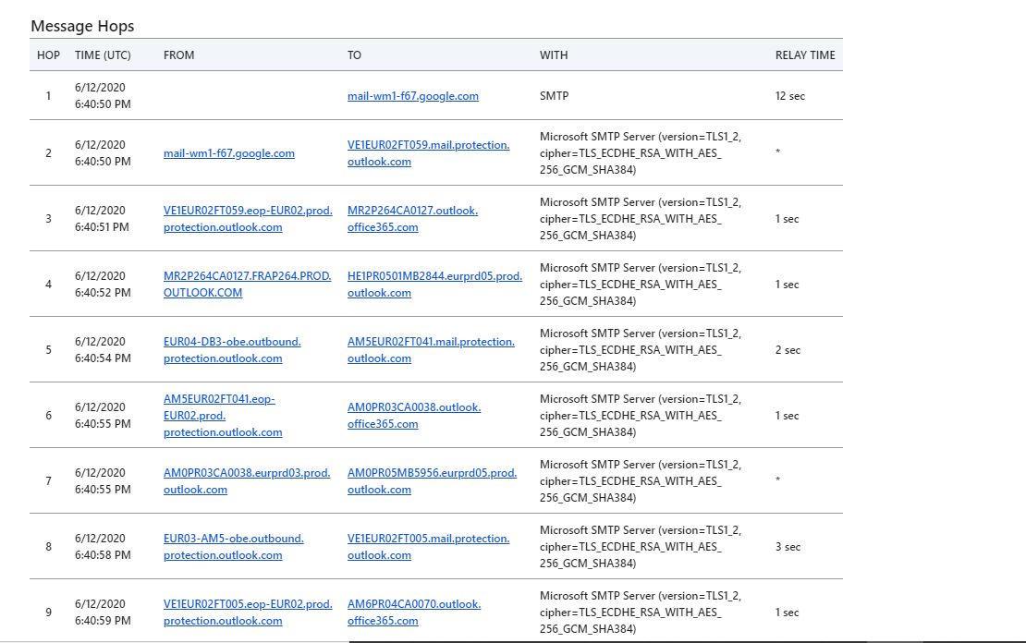Select the SMTP value in hop 1
The height and width of the screenshot is (643, 1026).
point(555,95)
